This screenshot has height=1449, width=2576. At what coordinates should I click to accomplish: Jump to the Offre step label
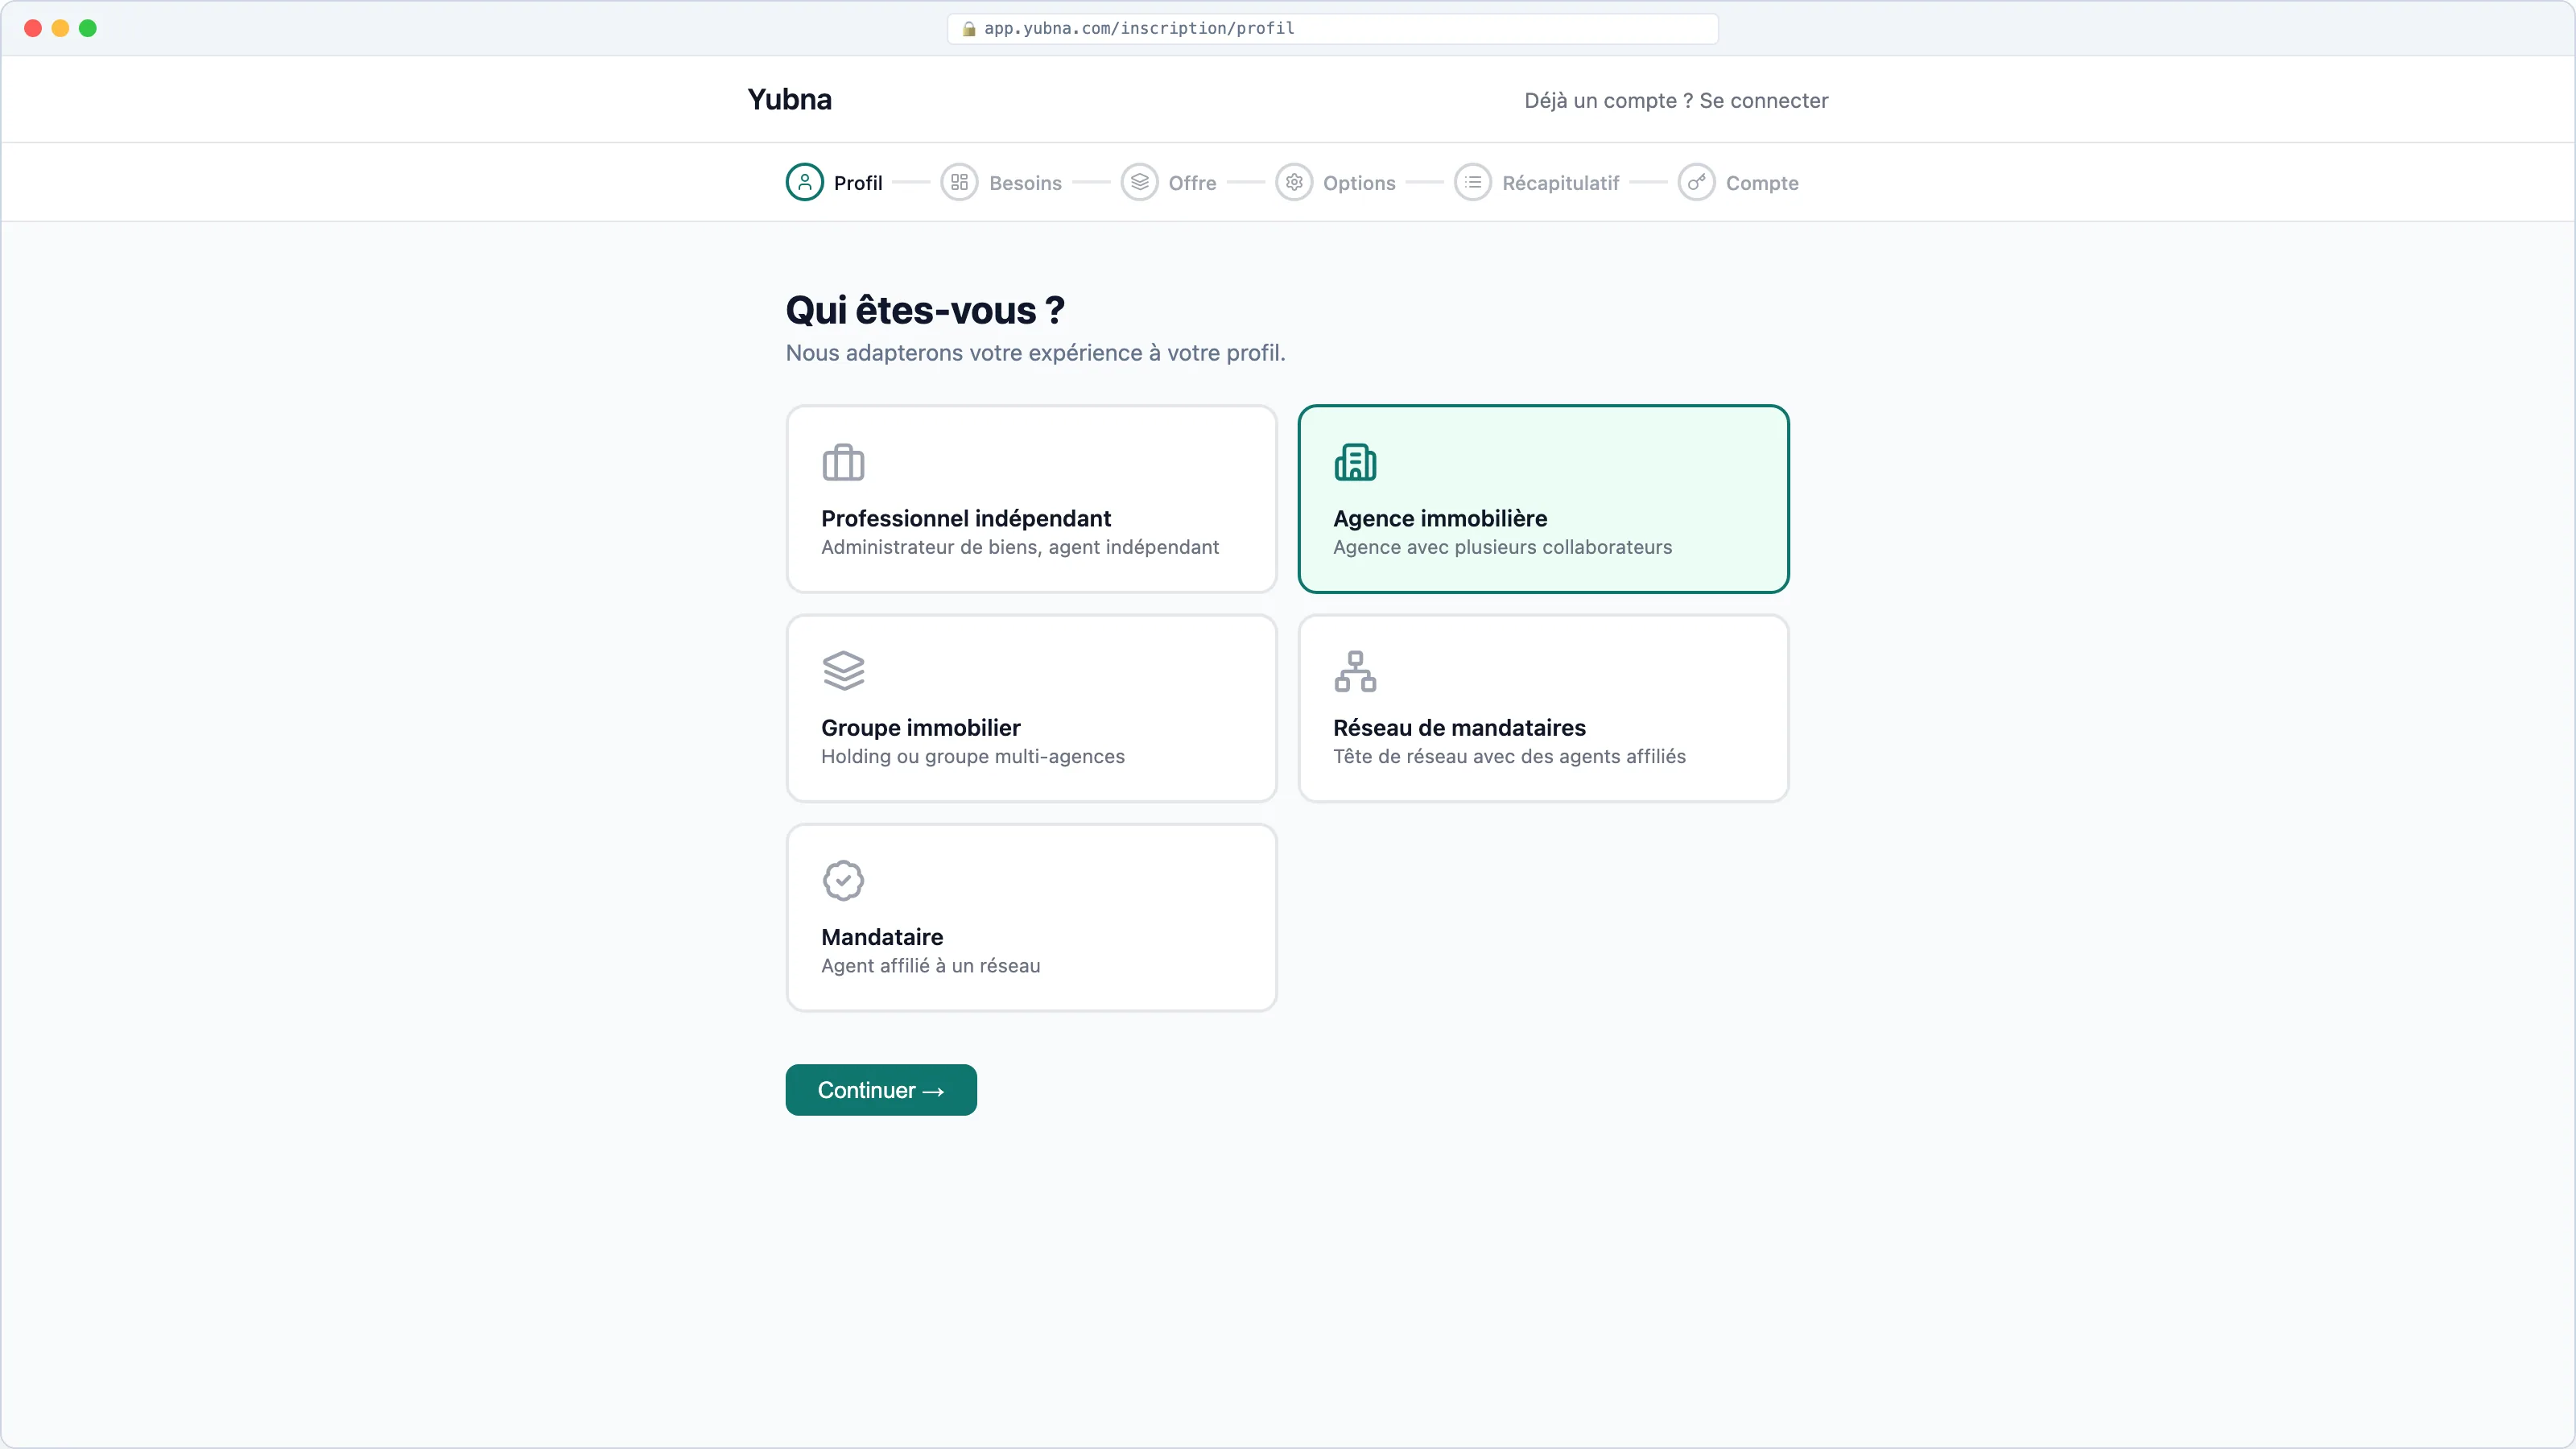pos(1192,183)
